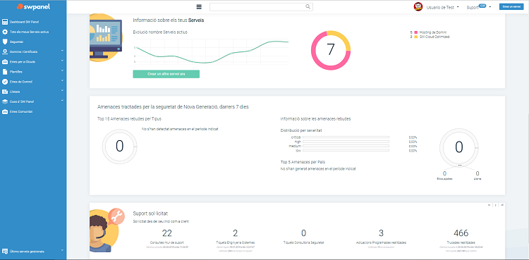Click Top 5 Amenaces per País heading
Image resolution: width=529 pixels, height=260 pixels.
[x=303, y=162]
